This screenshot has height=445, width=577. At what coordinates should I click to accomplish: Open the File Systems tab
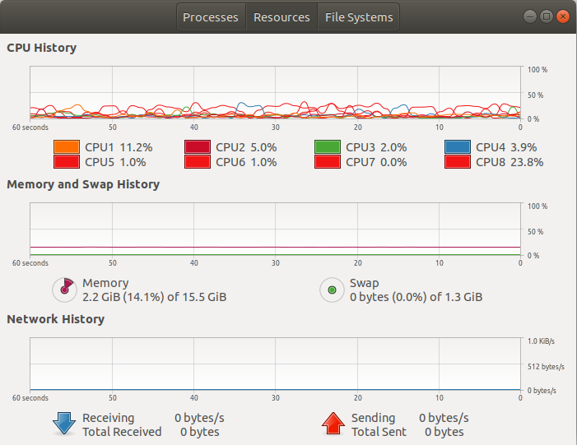pos(359,17)
